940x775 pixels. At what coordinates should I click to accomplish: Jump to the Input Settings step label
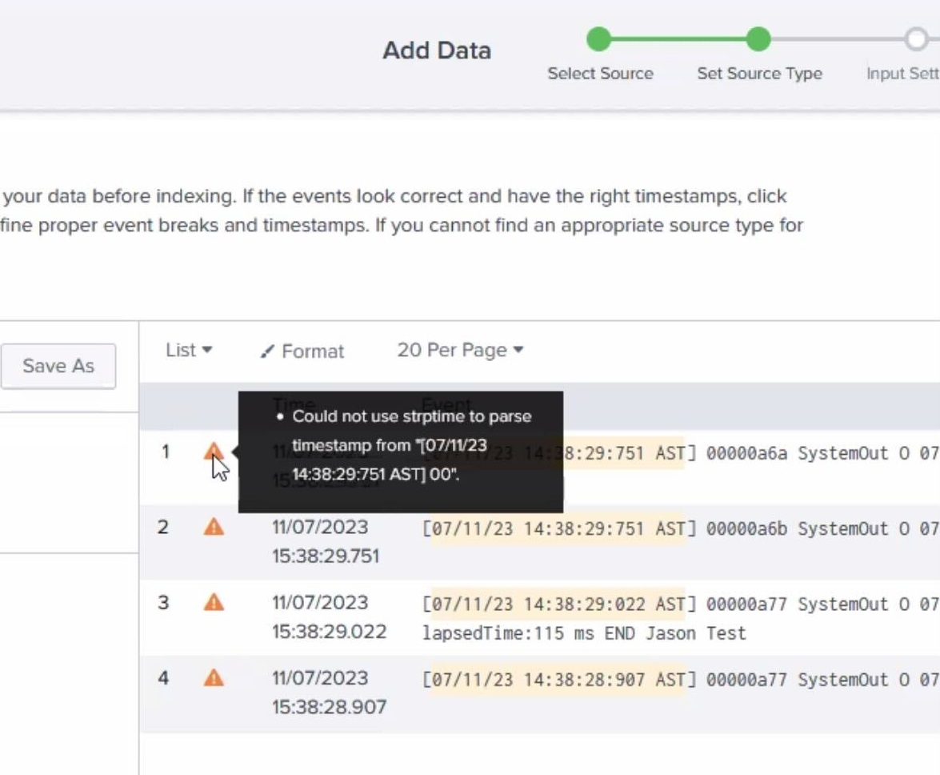click(x=902, y=74)
